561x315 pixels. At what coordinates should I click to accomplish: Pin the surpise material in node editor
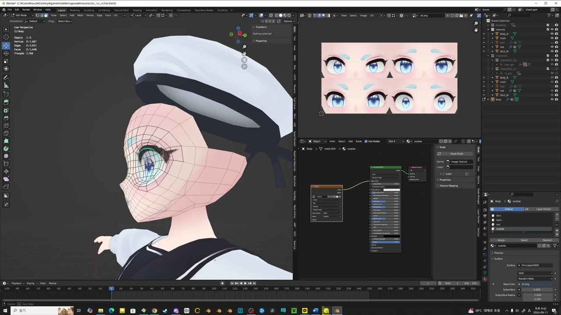456,141
